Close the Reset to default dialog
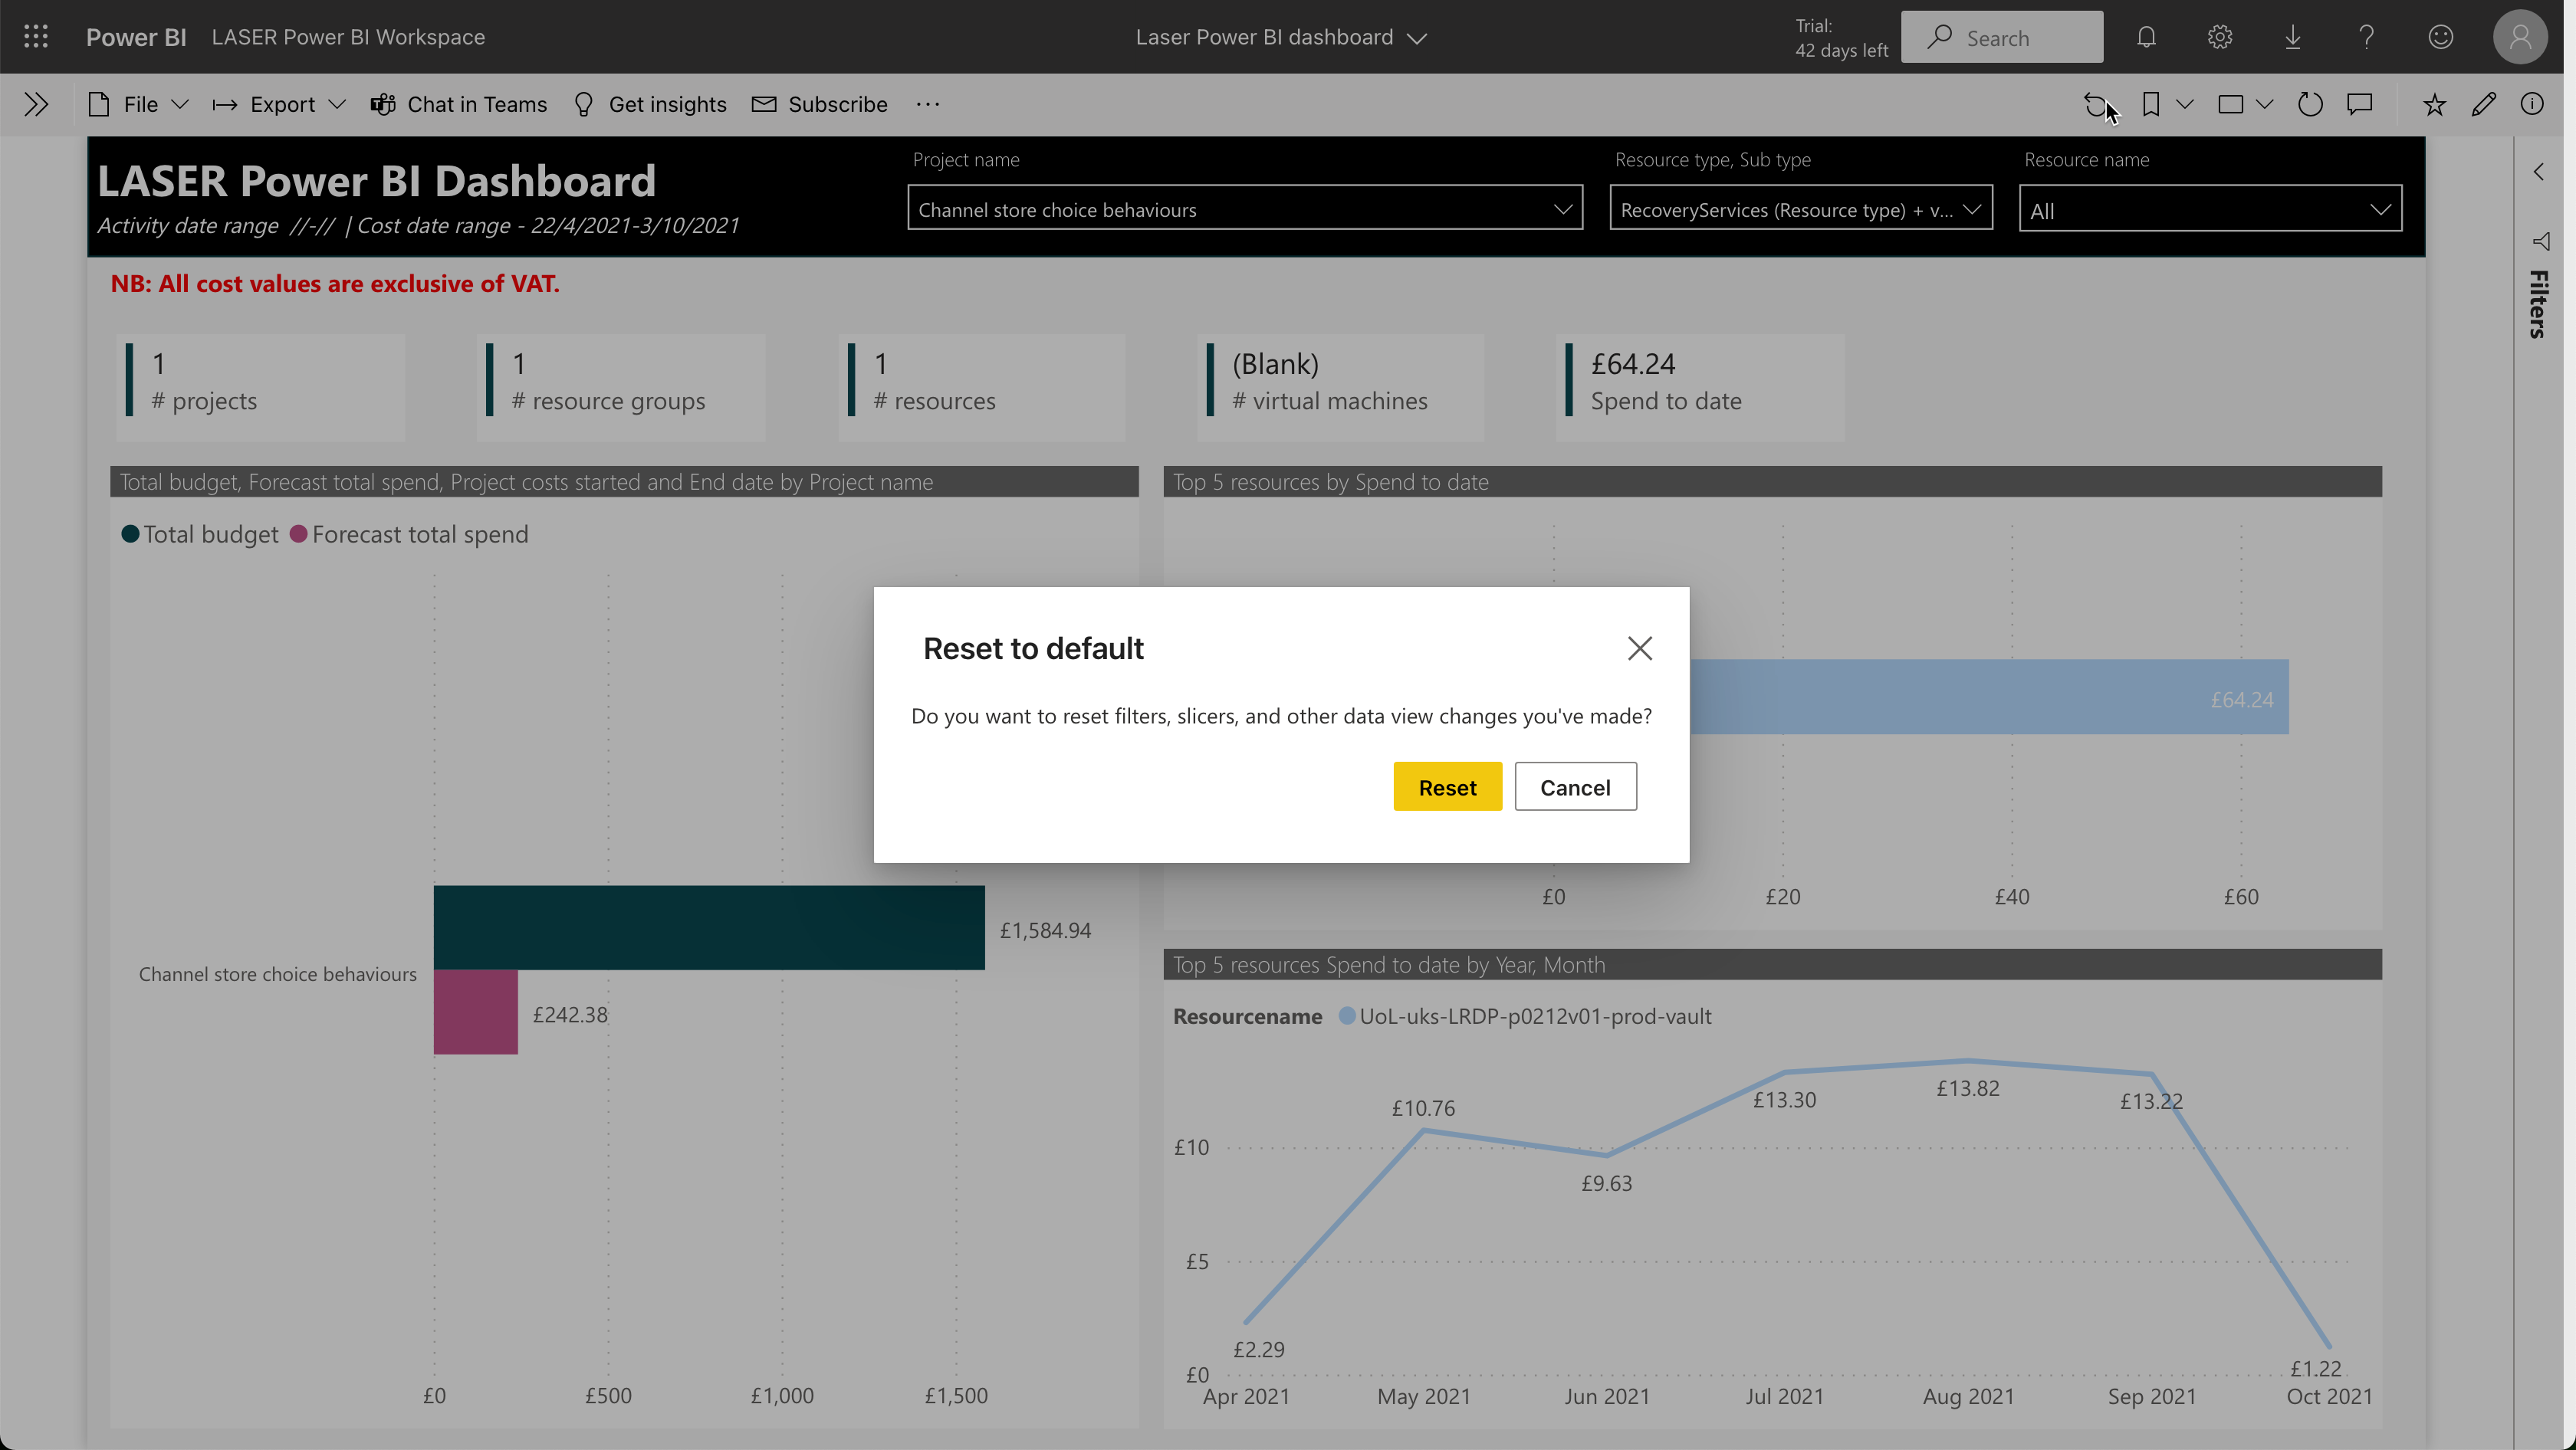2576x1450 pixels. click(x=1640, y=648)
